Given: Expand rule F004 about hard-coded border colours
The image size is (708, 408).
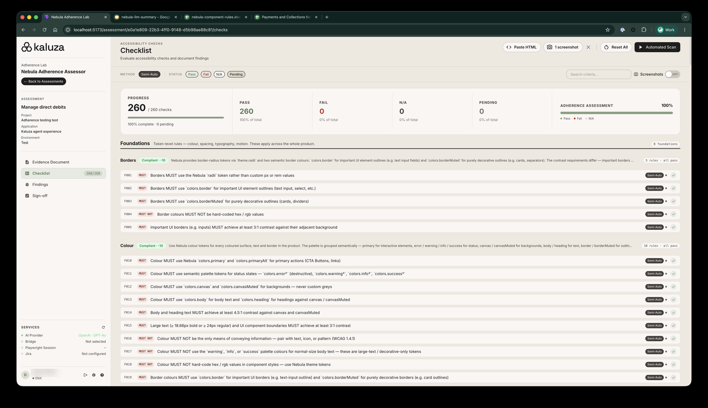Looking at the screenshot, I should click(400, 214).
